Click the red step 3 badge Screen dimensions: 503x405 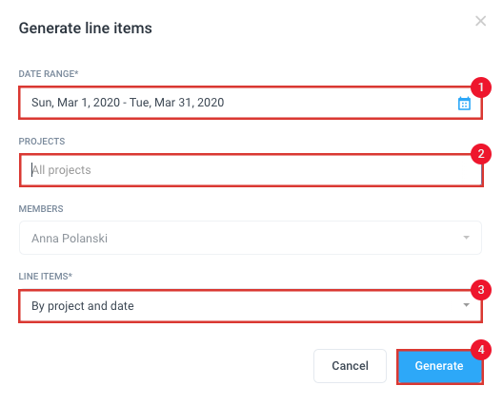tap(481, 290)
